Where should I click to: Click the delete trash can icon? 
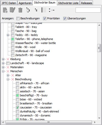[x=20, y=10]
